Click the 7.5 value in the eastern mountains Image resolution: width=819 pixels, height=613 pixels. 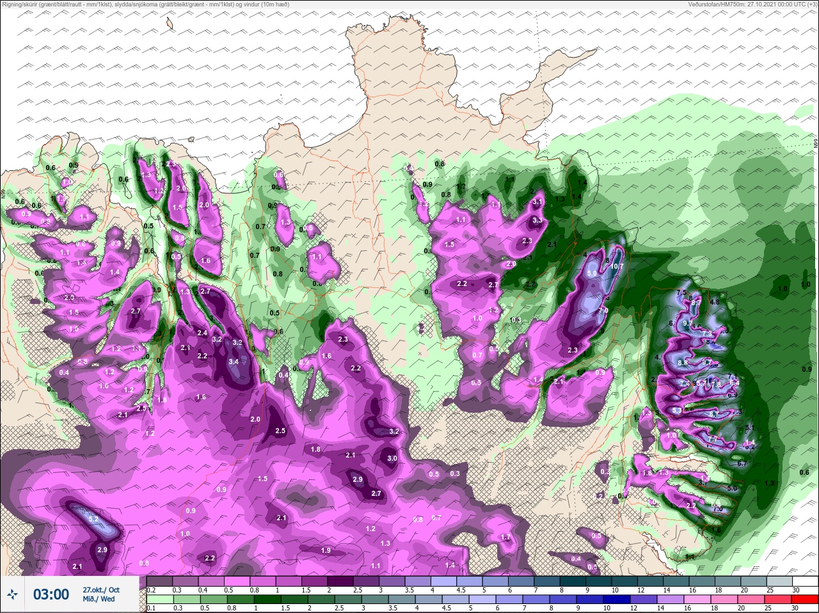681,292
